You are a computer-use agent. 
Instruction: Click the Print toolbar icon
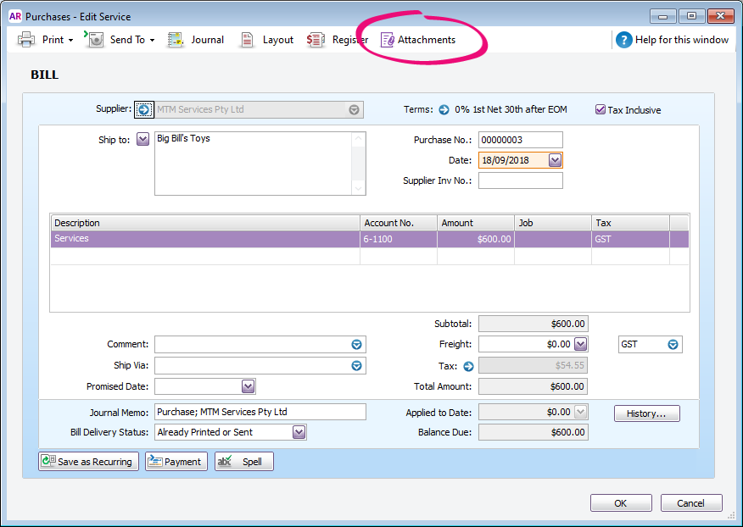(x=27, y=40)
